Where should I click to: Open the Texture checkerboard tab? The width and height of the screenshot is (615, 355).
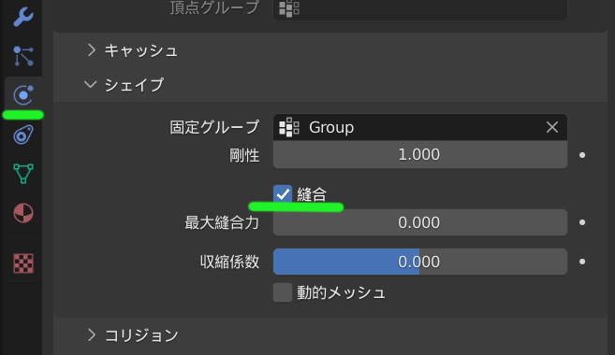(23, 263)
